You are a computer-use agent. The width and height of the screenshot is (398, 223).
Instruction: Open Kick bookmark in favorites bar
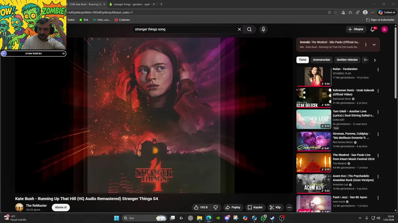(84, 20)
